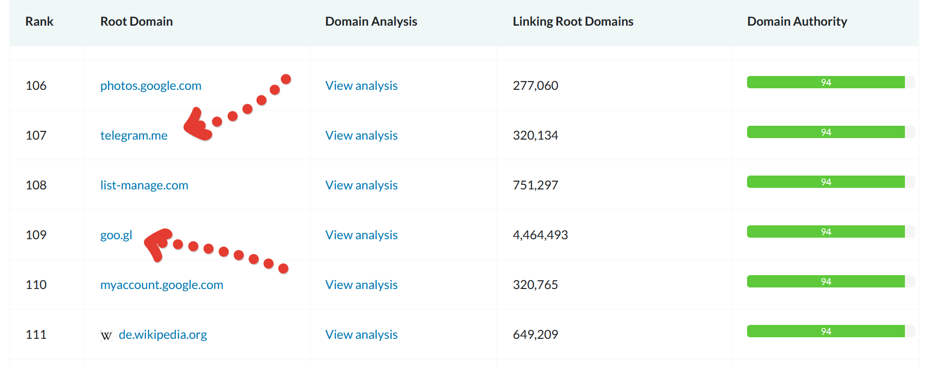The image size is (927, 366).
Task: Click the list-manage.com root domain
Action: [144, 185]
